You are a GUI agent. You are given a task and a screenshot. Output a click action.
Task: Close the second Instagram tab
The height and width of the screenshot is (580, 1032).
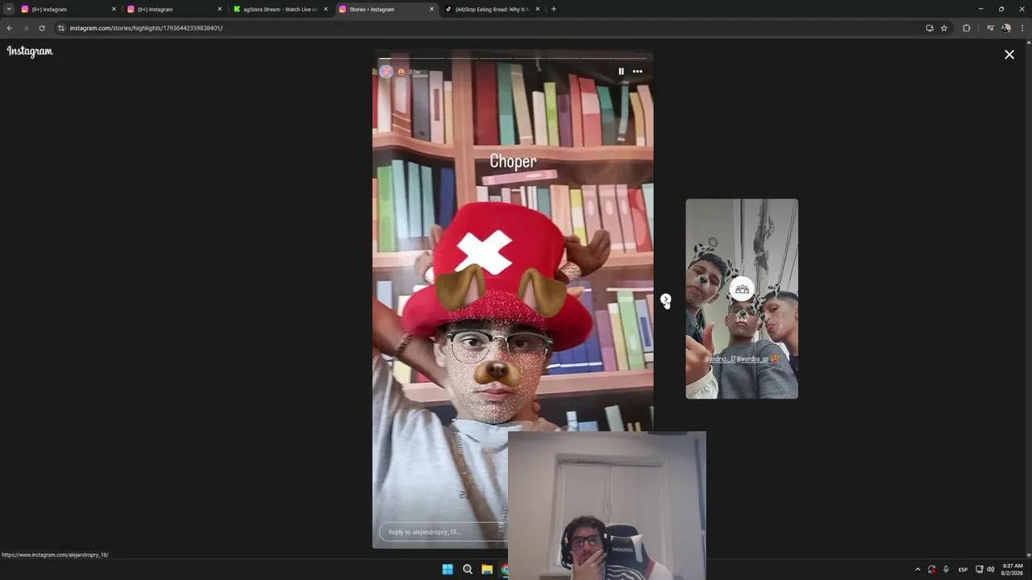point(219,9)
